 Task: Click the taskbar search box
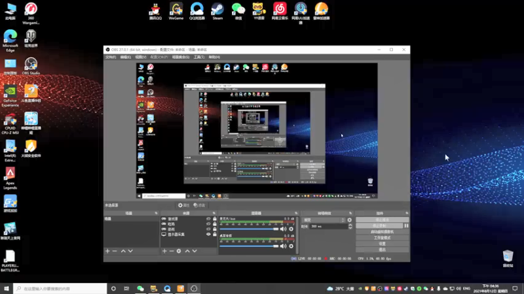(60, 288)
